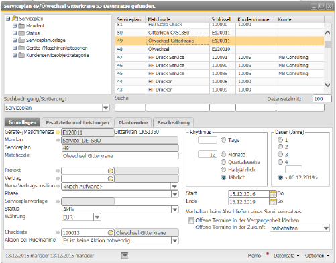Switch to Ersatzteile und Leistungen tab
336x263 pixels.
77,123
